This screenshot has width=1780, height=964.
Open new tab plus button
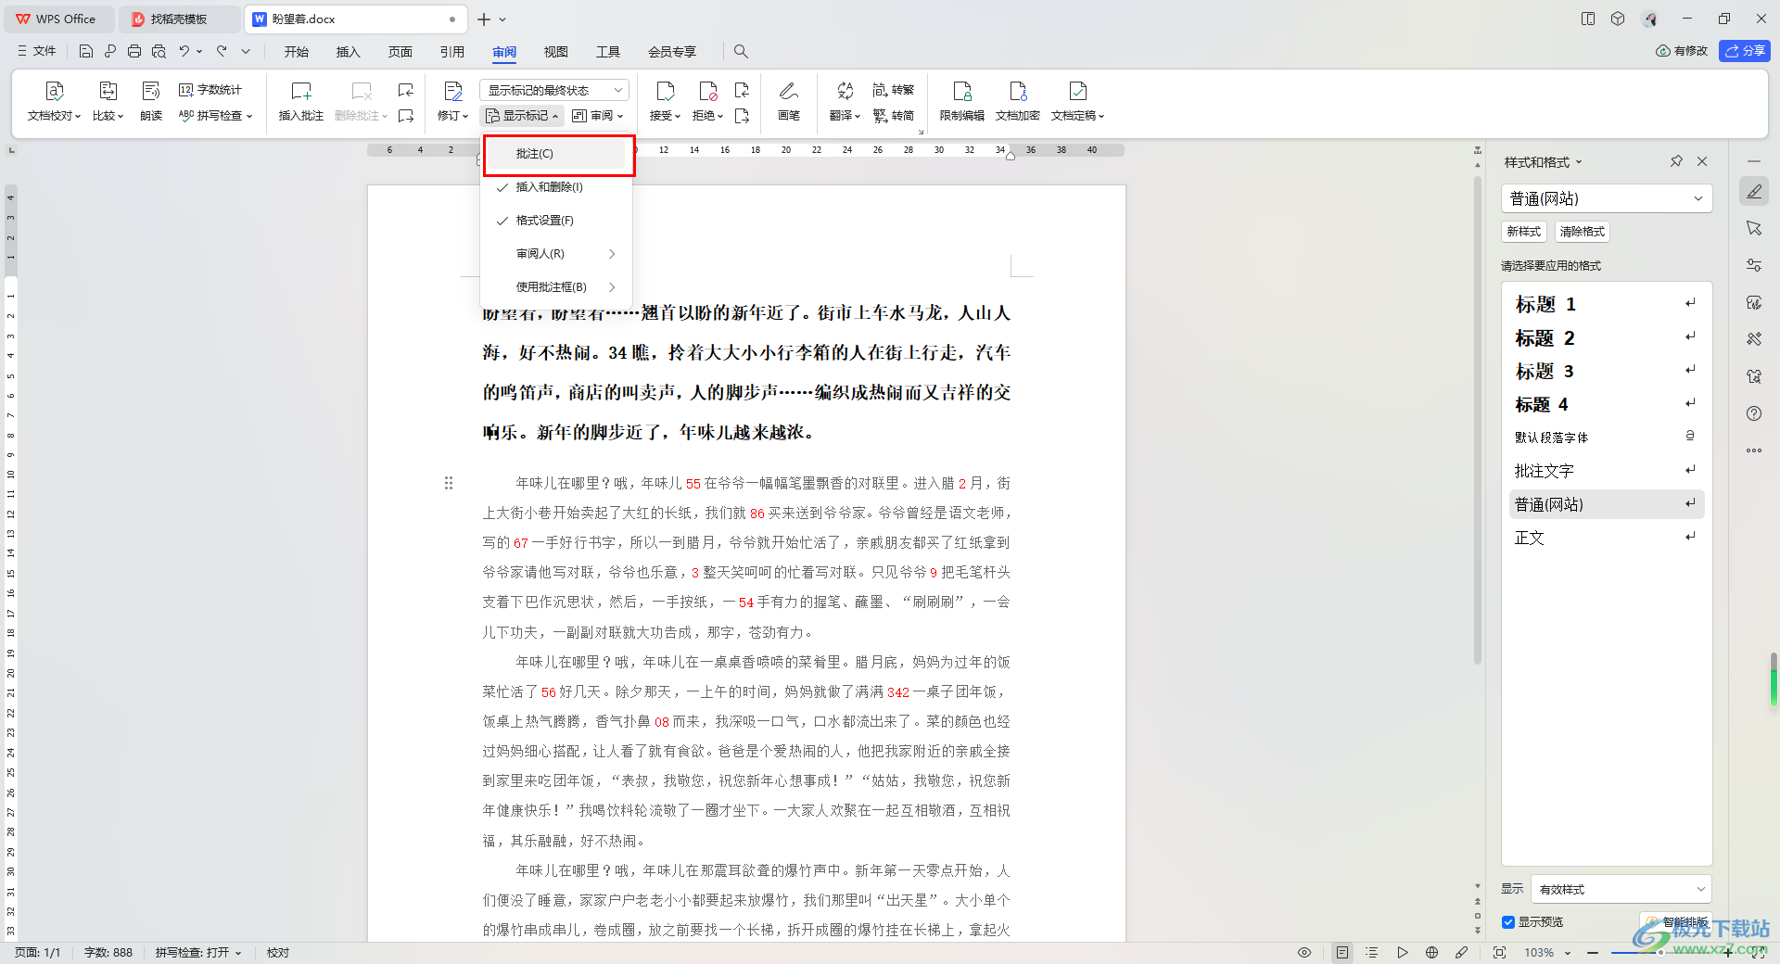(483, 19)
